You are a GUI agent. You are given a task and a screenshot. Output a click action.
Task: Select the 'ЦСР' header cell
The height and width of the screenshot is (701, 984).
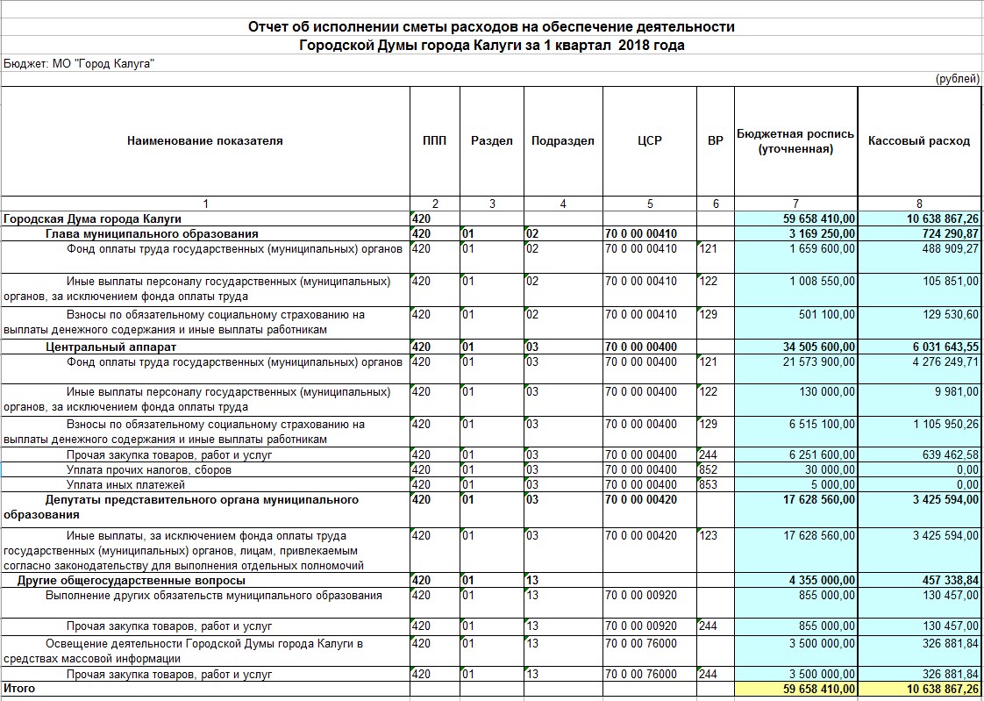point(650,140)
